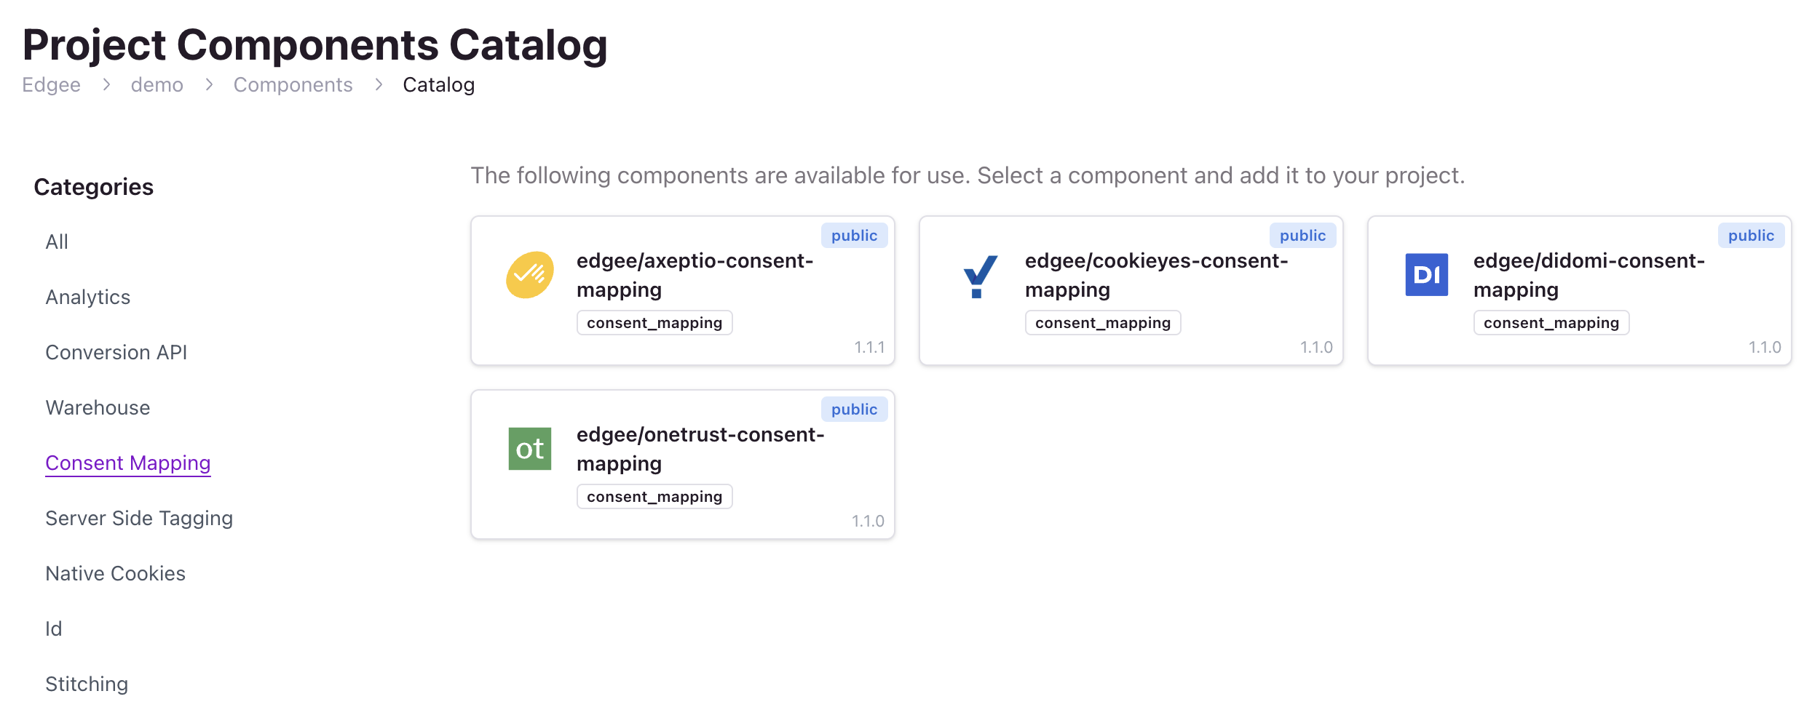This screenshot has width=1820, height=707.
Task: Click the public badge on Axeptio card
Action: pyautogui.click(x=854, y=235)
